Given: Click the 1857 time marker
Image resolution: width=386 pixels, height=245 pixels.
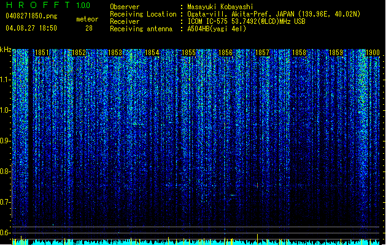Looking at the screenshot, I should click(263, 53).
